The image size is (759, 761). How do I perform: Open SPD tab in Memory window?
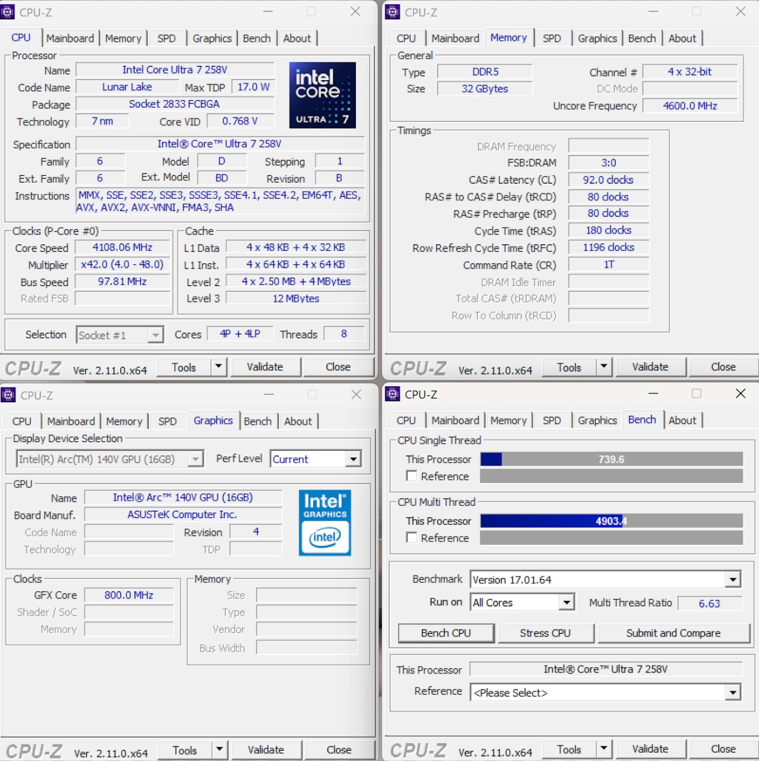(552, 38)
